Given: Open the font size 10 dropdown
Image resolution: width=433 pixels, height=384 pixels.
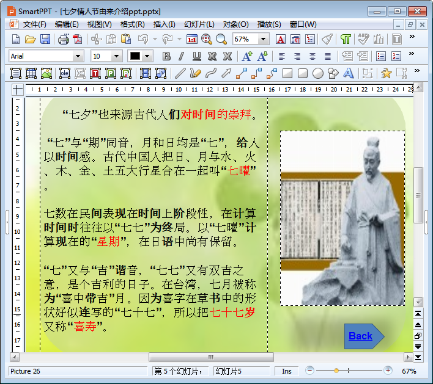Looking at the screenshot, I should tap(117, 56).
